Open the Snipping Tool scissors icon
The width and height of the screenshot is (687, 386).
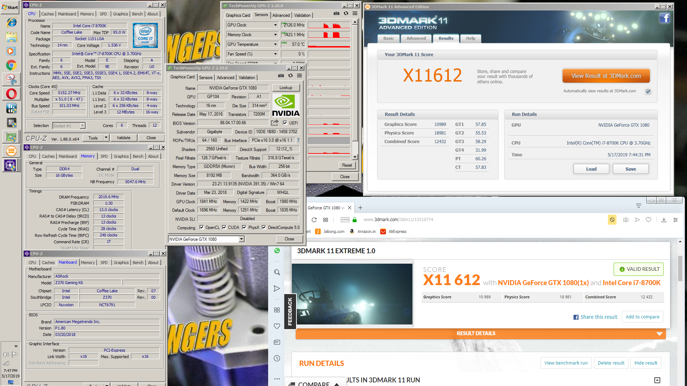(11, 79)
